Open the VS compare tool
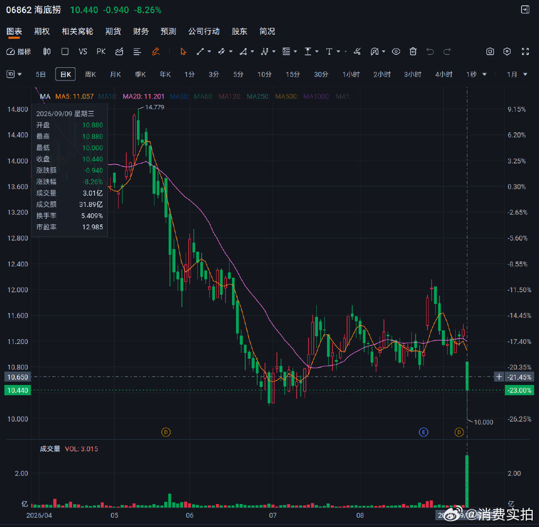Image resolution: width=539 pixels, height=527 pixels. point(83,52)
